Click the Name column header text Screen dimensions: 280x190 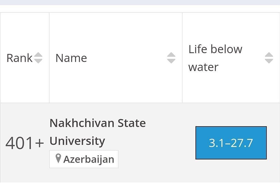(x=71, y=58)
